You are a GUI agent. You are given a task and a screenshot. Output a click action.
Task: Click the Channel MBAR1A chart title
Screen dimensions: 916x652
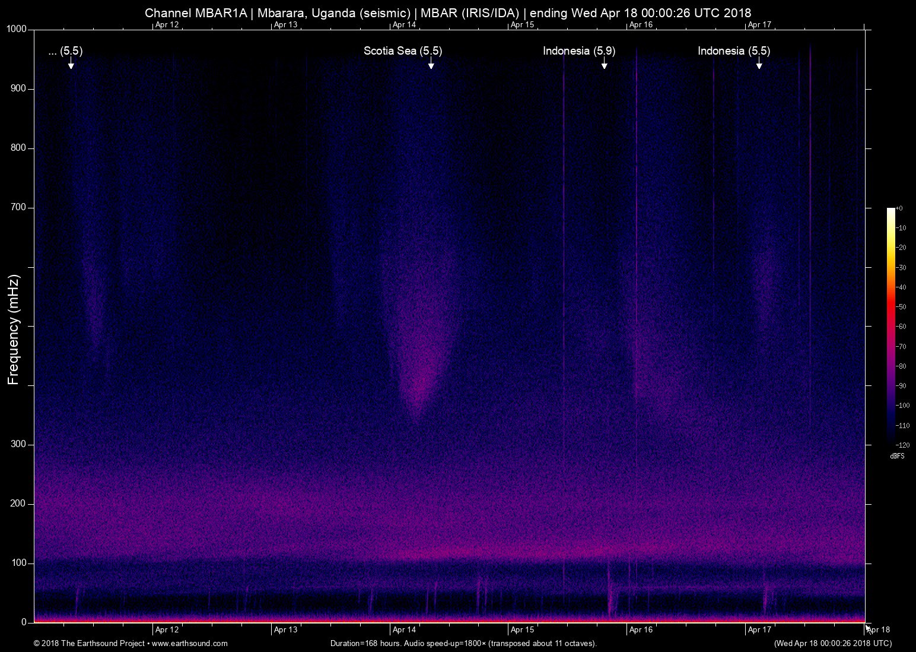tap(448, 13)
